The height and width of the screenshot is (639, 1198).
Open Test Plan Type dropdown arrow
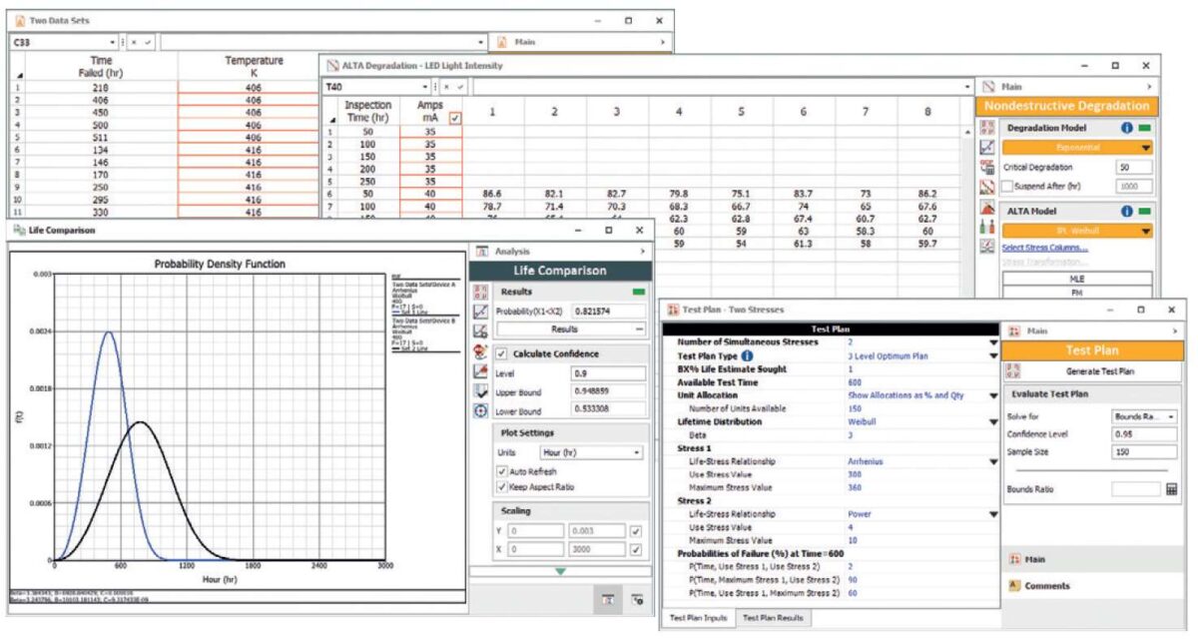click(993, 355)
